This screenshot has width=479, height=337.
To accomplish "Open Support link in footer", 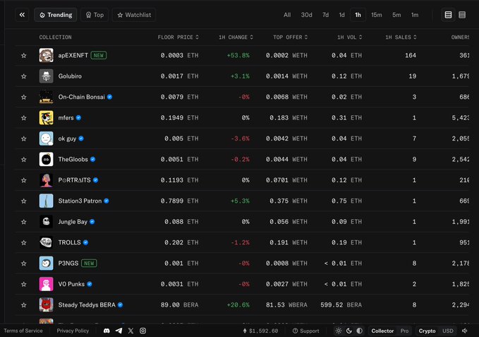I will [x=305, y=331].
